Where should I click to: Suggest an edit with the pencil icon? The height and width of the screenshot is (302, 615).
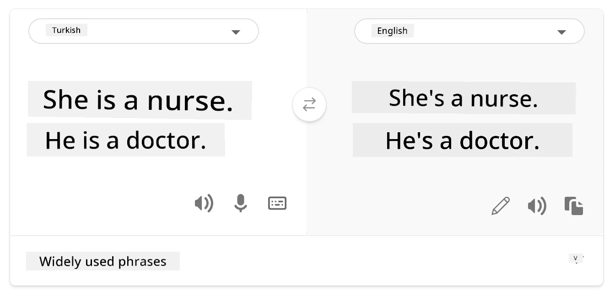tap(501, 206)
